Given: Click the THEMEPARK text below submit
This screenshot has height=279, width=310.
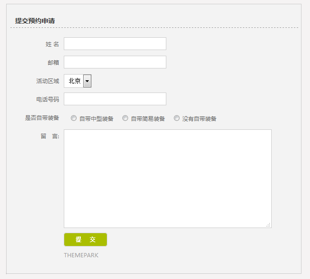Looking at the screenshot, I should click(81, 255).
